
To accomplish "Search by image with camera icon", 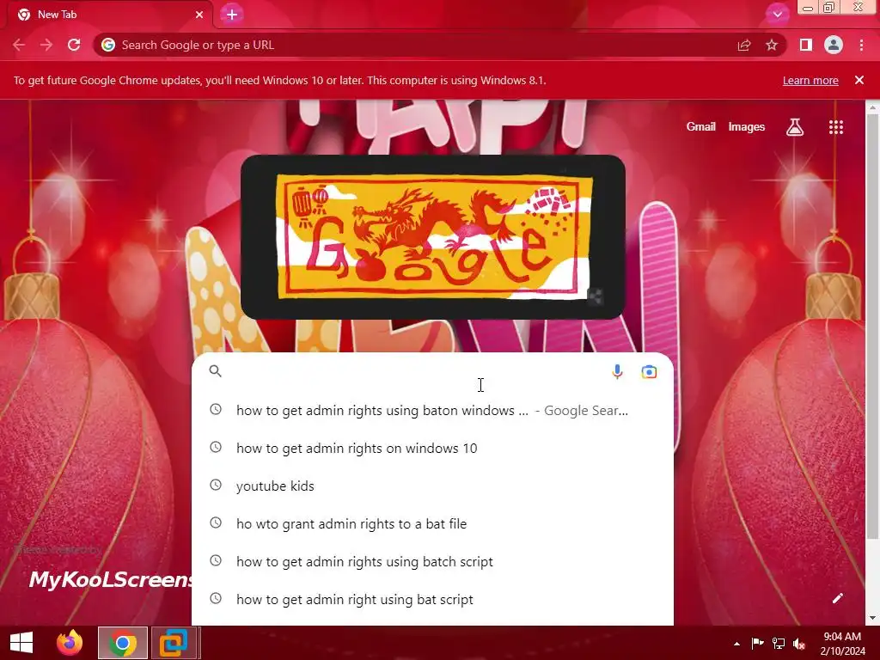I will tap(649, 371).
